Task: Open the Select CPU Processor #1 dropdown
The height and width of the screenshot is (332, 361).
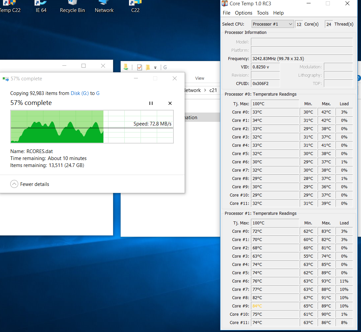Action: click(x=272, y=24)
